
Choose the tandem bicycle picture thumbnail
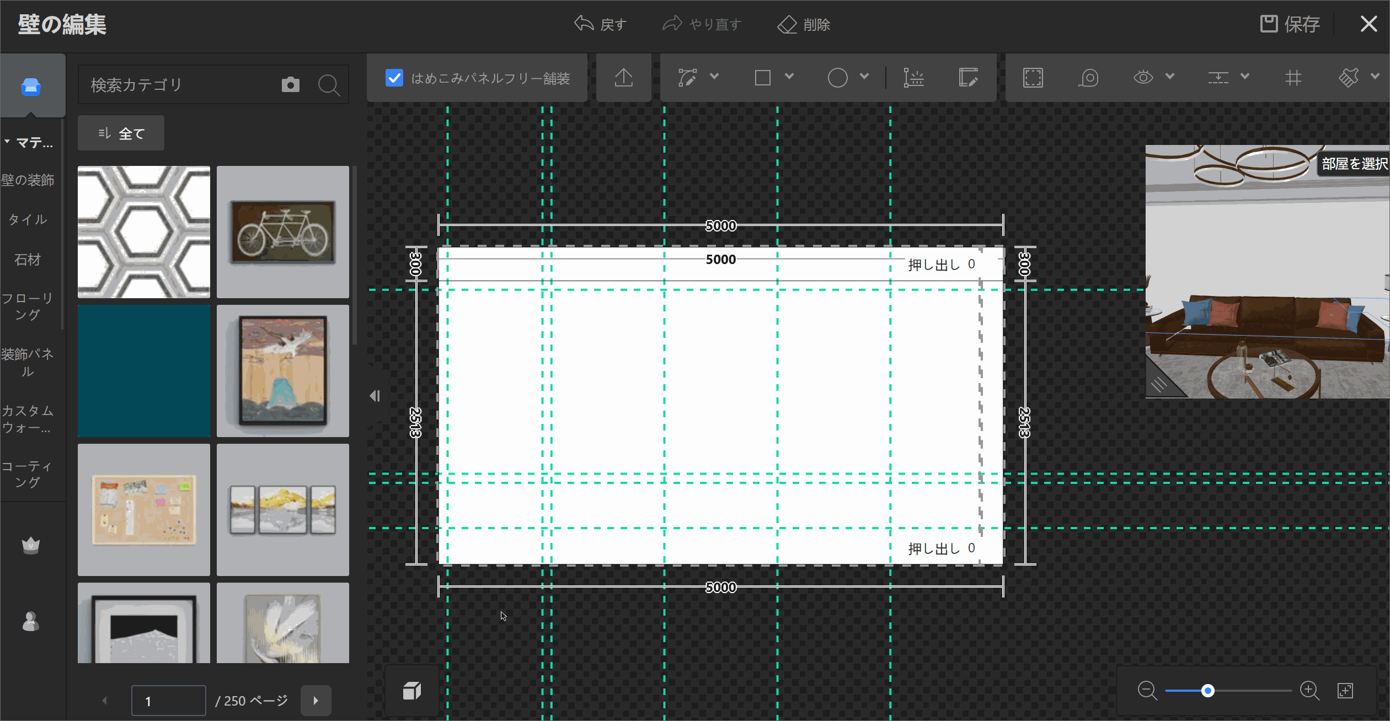(283, 232)
